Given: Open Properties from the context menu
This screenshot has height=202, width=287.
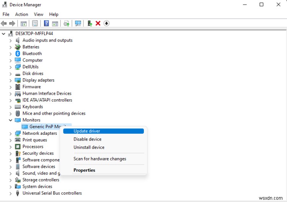Looking at the screenshot, I should tap(103, 170).
